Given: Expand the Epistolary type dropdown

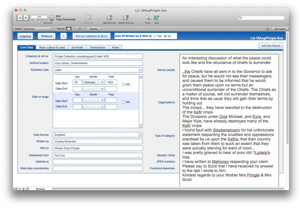Looking at the screenshot, I should (x=141, y=70).
